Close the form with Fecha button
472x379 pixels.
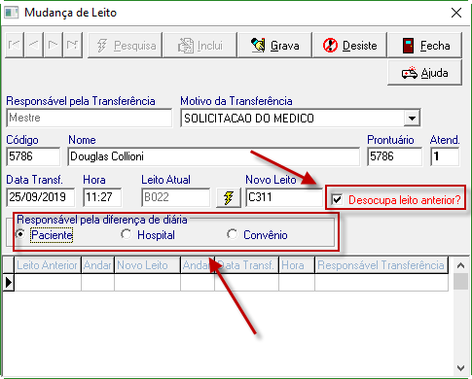(424, 46)
